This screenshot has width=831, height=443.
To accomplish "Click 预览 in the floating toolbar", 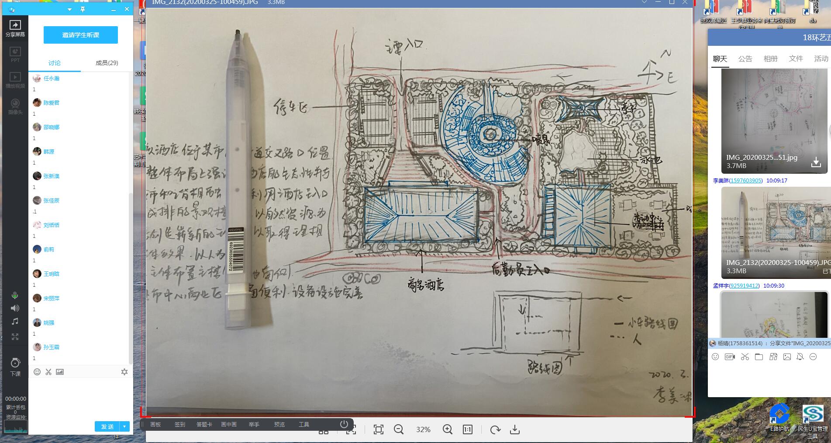I will point(279,424).
